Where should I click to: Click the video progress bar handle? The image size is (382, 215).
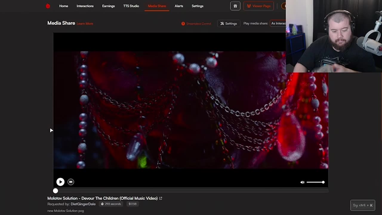point(56,191)
